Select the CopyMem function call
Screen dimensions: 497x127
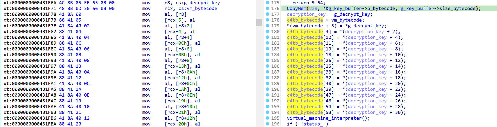296,9
